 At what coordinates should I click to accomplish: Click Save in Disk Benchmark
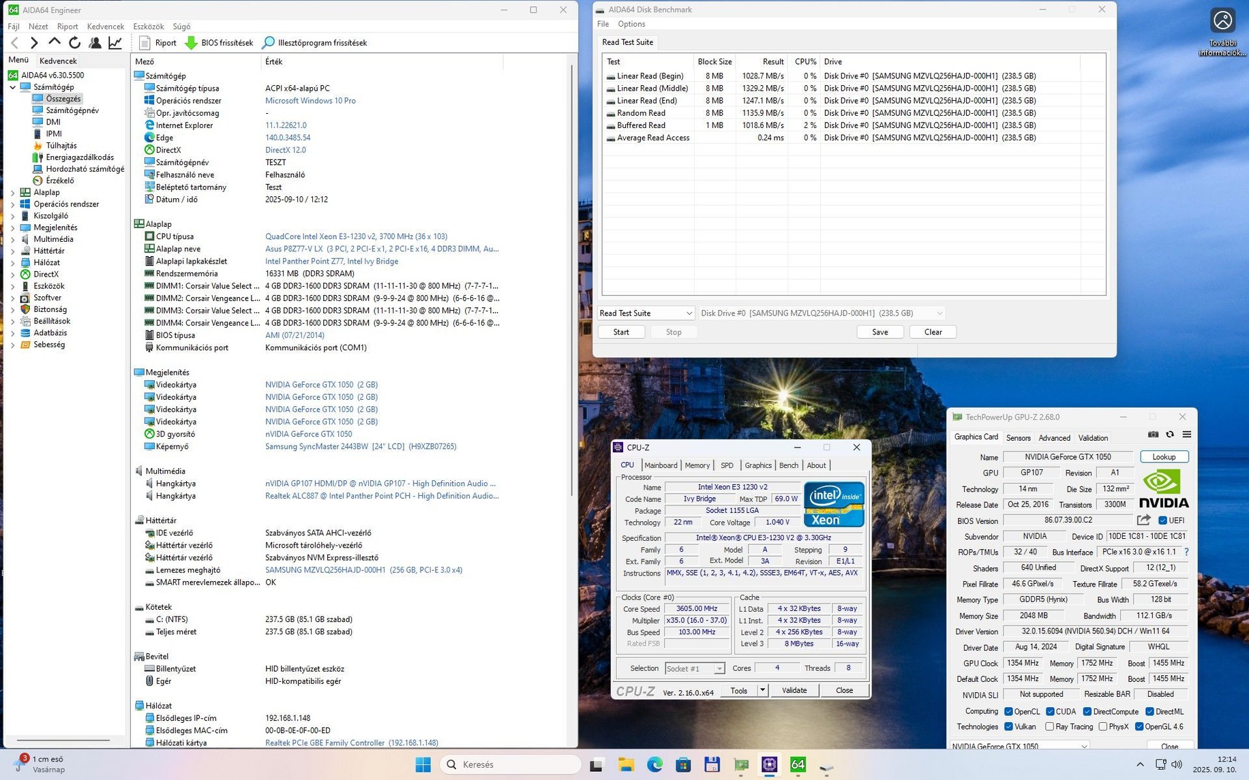coord(880,332)
